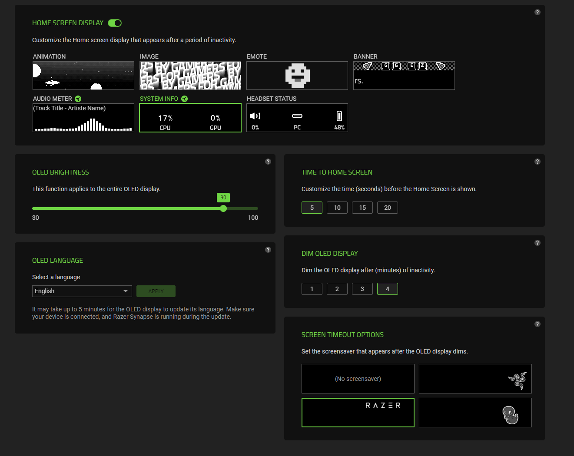The image size is (574, 456).
Task: Choose the Headset Status display option
Action: [297, 118]
